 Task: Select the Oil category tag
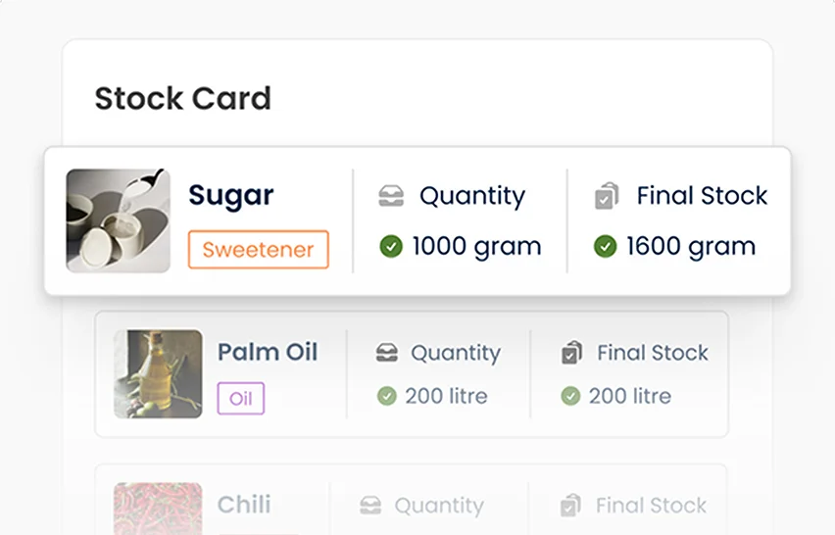[x=241, y=398]
